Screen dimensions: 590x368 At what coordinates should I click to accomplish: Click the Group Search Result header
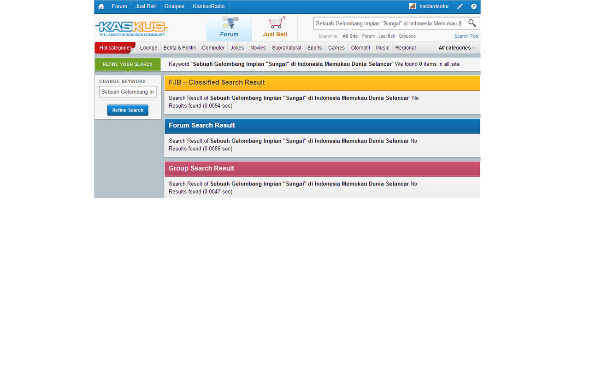click(322, 168)
